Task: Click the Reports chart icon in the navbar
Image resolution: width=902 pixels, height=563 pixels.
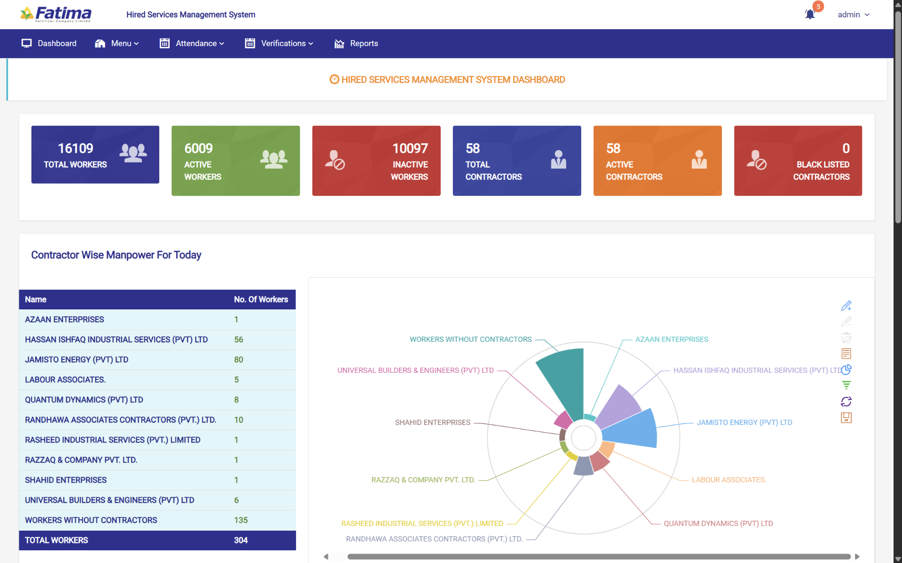Action: click(339, 43)
